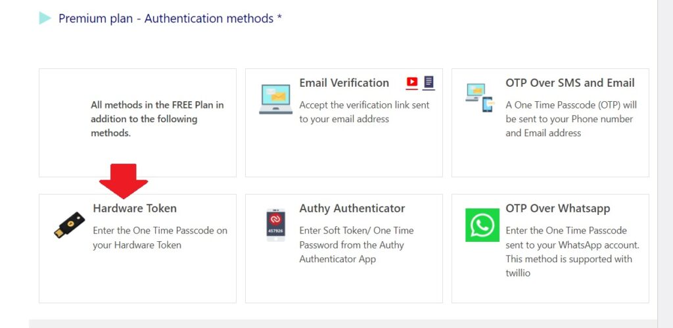Click the red arrow pointing at Hardware Token
The image size is (673, 328).
124,181
